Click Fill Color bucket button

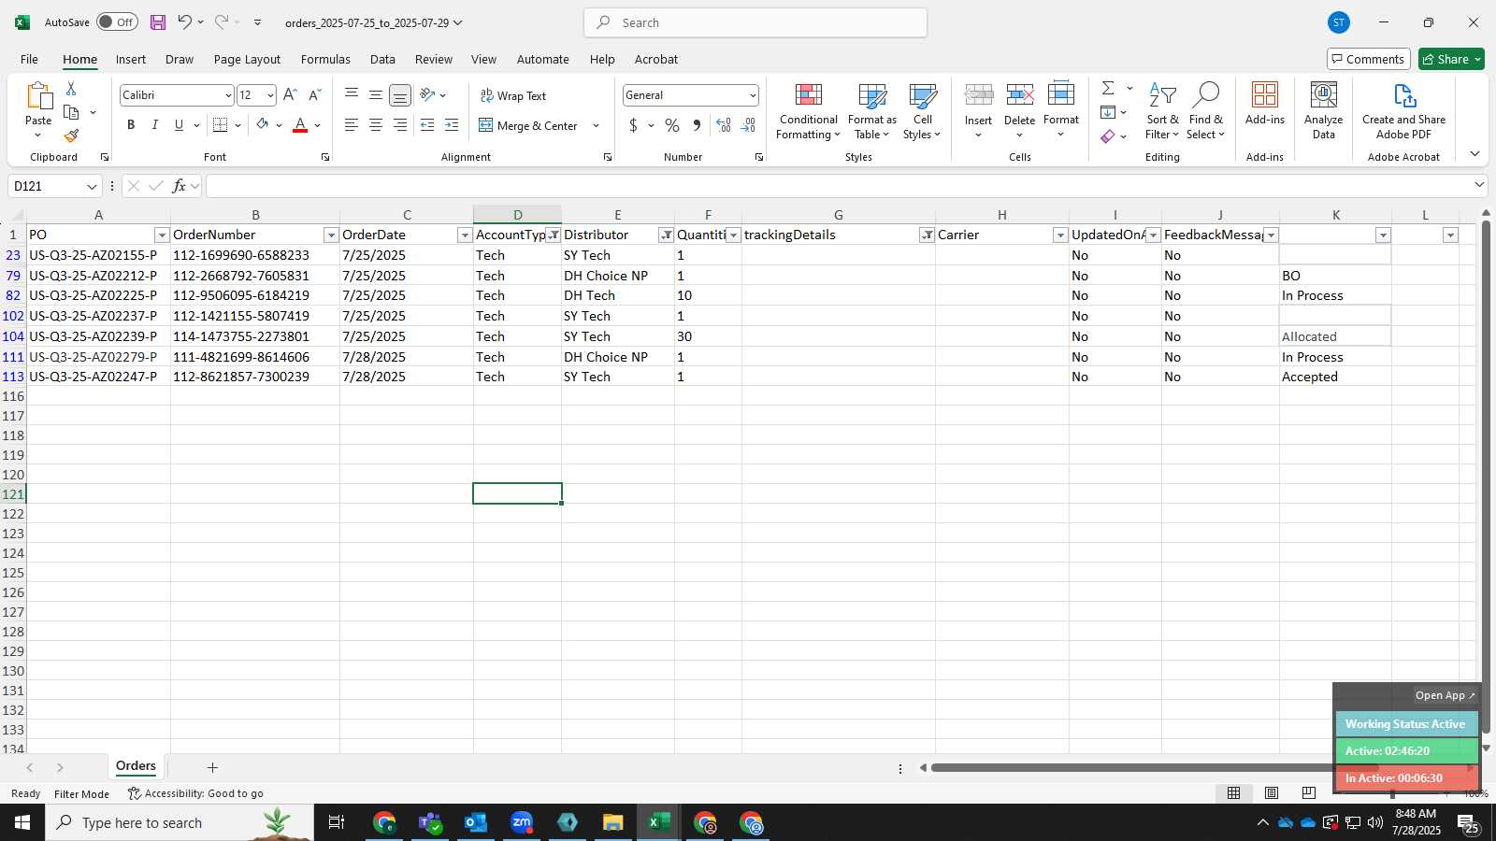coord(263,125)
